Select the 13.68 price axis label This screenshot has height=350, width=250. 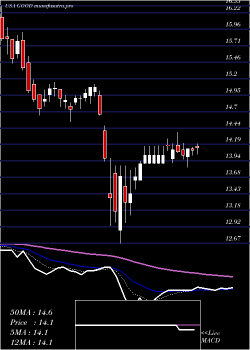(x=233, y=172)
